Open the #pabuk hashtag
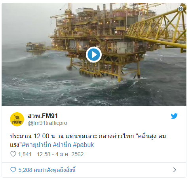The height and width of the screenshot is (179, 188). (x=84, y=145)
